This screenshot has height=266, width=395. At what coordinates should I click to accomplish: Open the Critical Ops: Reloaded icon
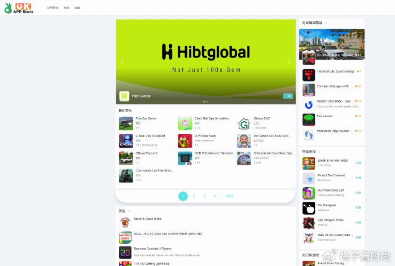point(126,140)
